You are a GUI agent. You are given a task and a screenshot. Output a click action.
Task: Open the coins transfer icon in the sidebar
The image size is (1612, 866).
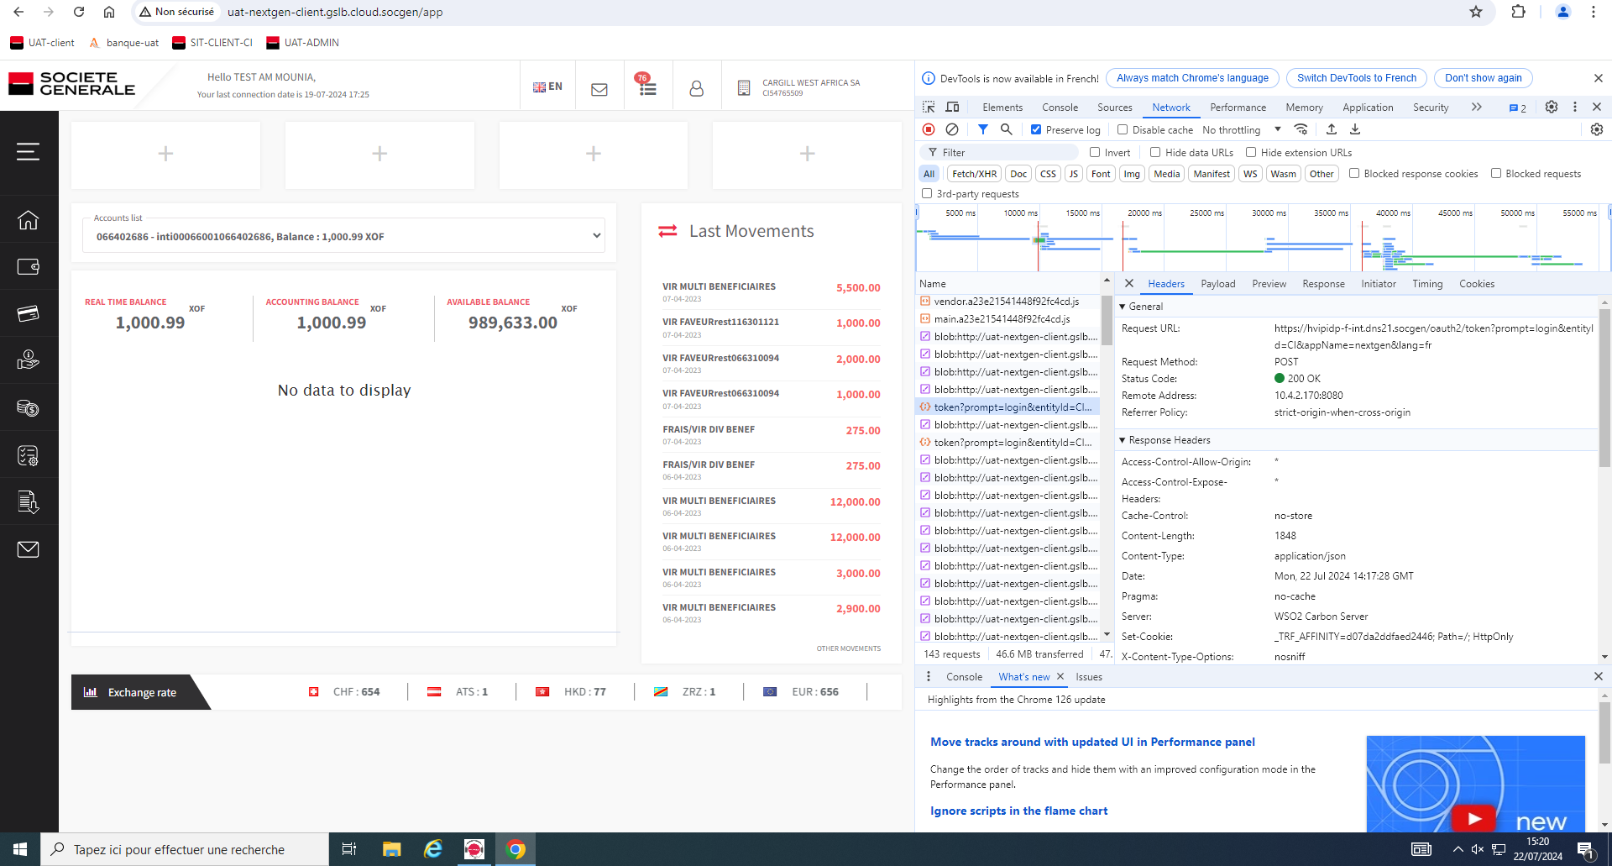click(x=28, y=407)
